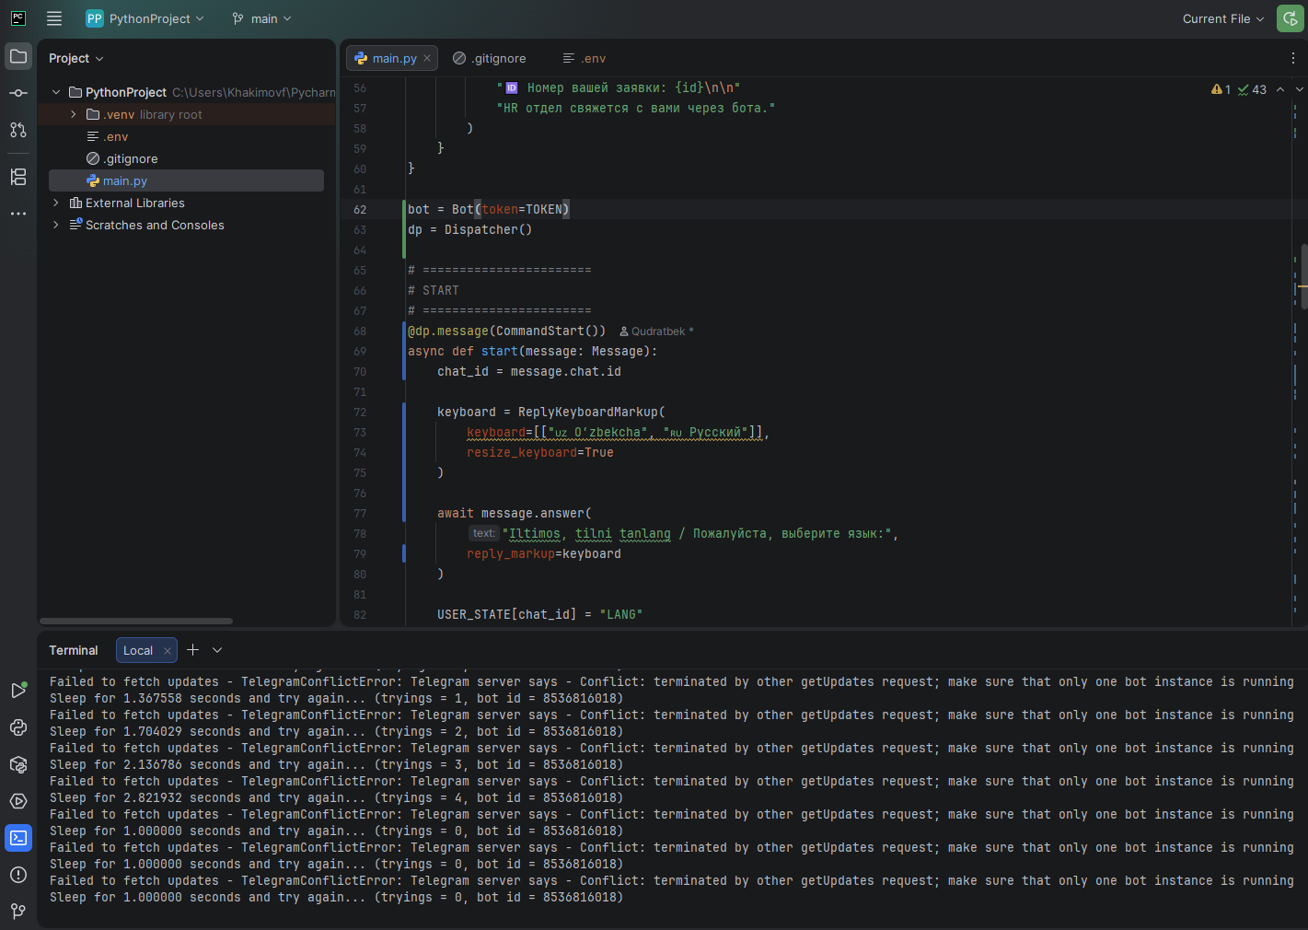Switch to the .gitignore editor tab

point(491,58)
